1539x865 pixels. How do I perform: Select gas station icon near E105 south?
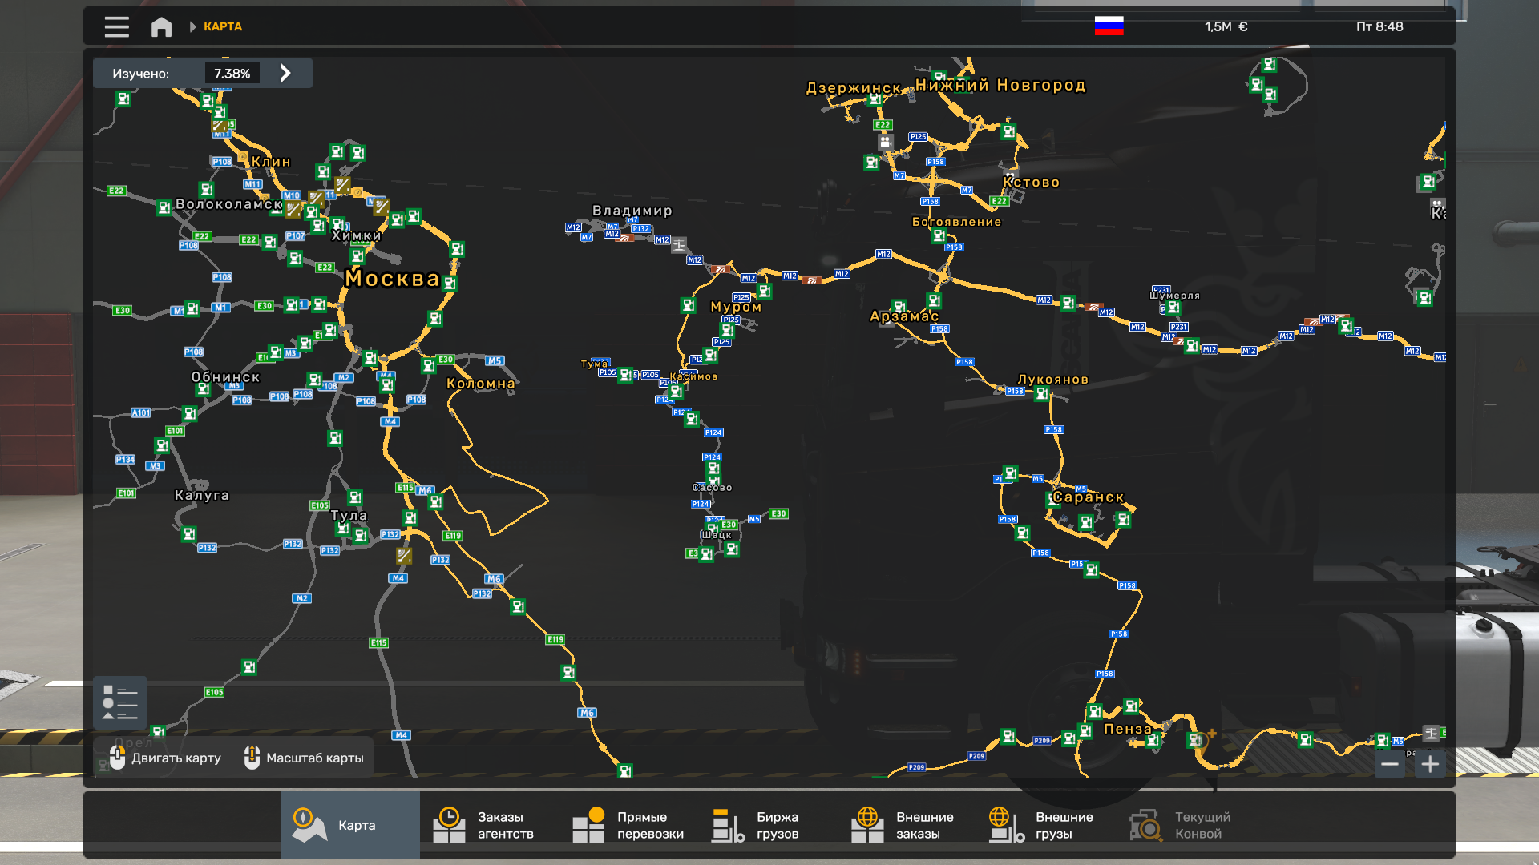[x=249, y=667]
